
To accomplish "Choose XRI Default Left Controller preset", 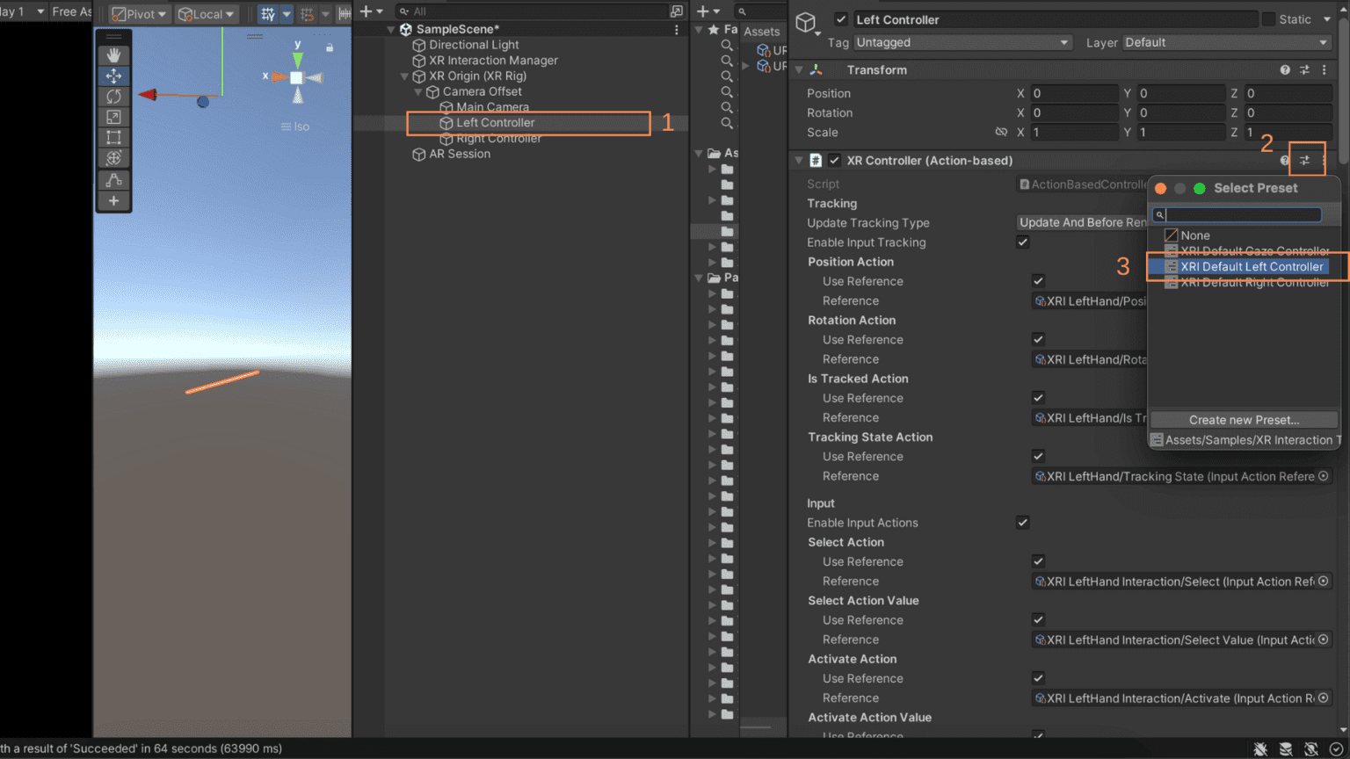I will pyautogui.click(x=1252, y=266).
